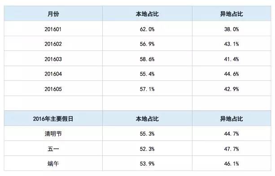Image resolution: width=275 pixels, height=176 pixels.
Task: Select the 201605 month cell
Action: (53, 89)
